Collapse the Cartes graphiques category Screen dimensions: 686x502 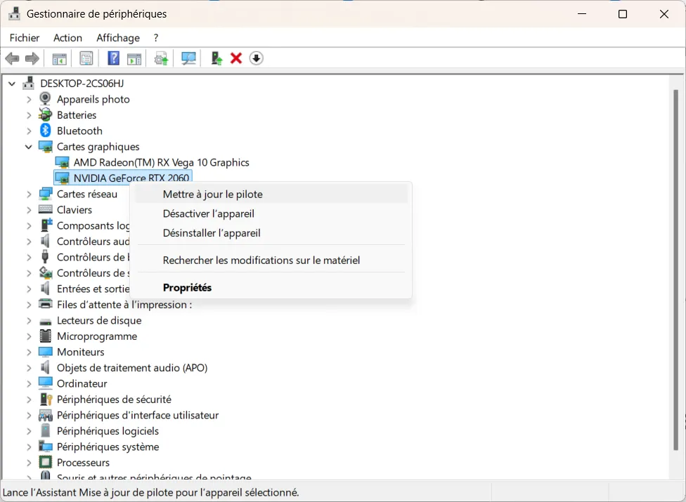point(29,147)
